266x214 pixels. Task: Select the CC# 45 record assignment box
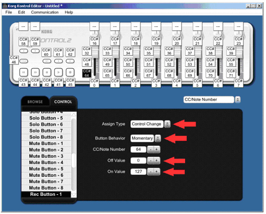70,82
